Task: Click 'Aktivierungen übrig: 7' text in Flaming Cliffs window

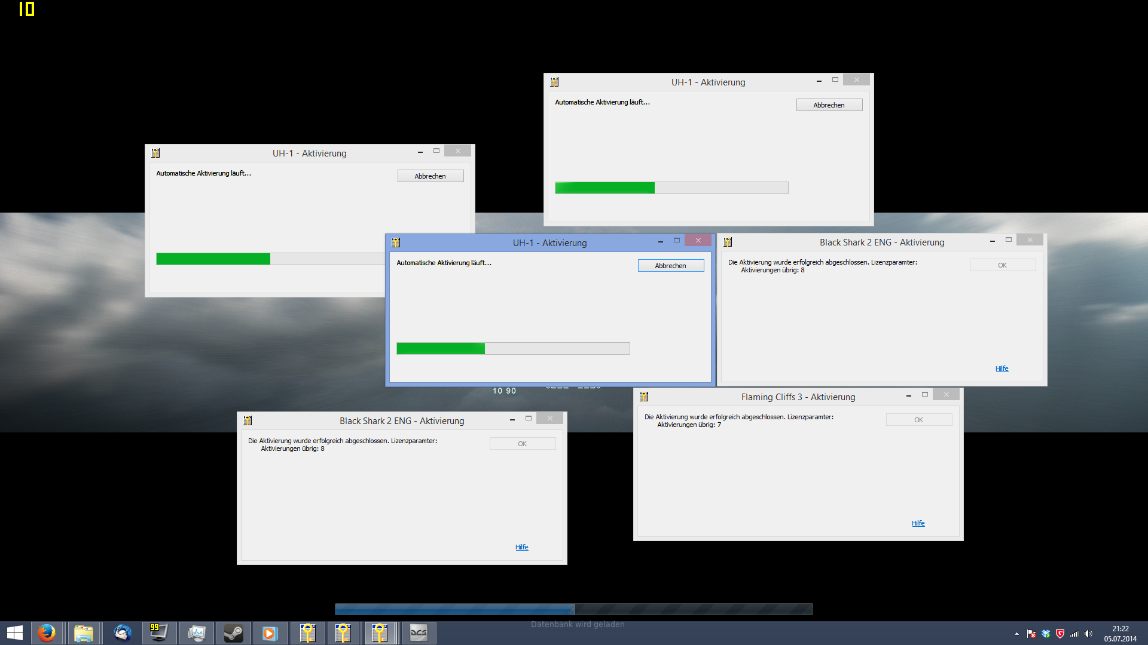Action: click(689, 425)
